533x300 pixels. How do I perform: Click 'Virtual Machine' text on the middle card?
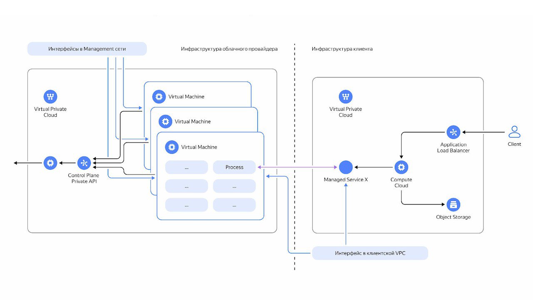(193, 122)
